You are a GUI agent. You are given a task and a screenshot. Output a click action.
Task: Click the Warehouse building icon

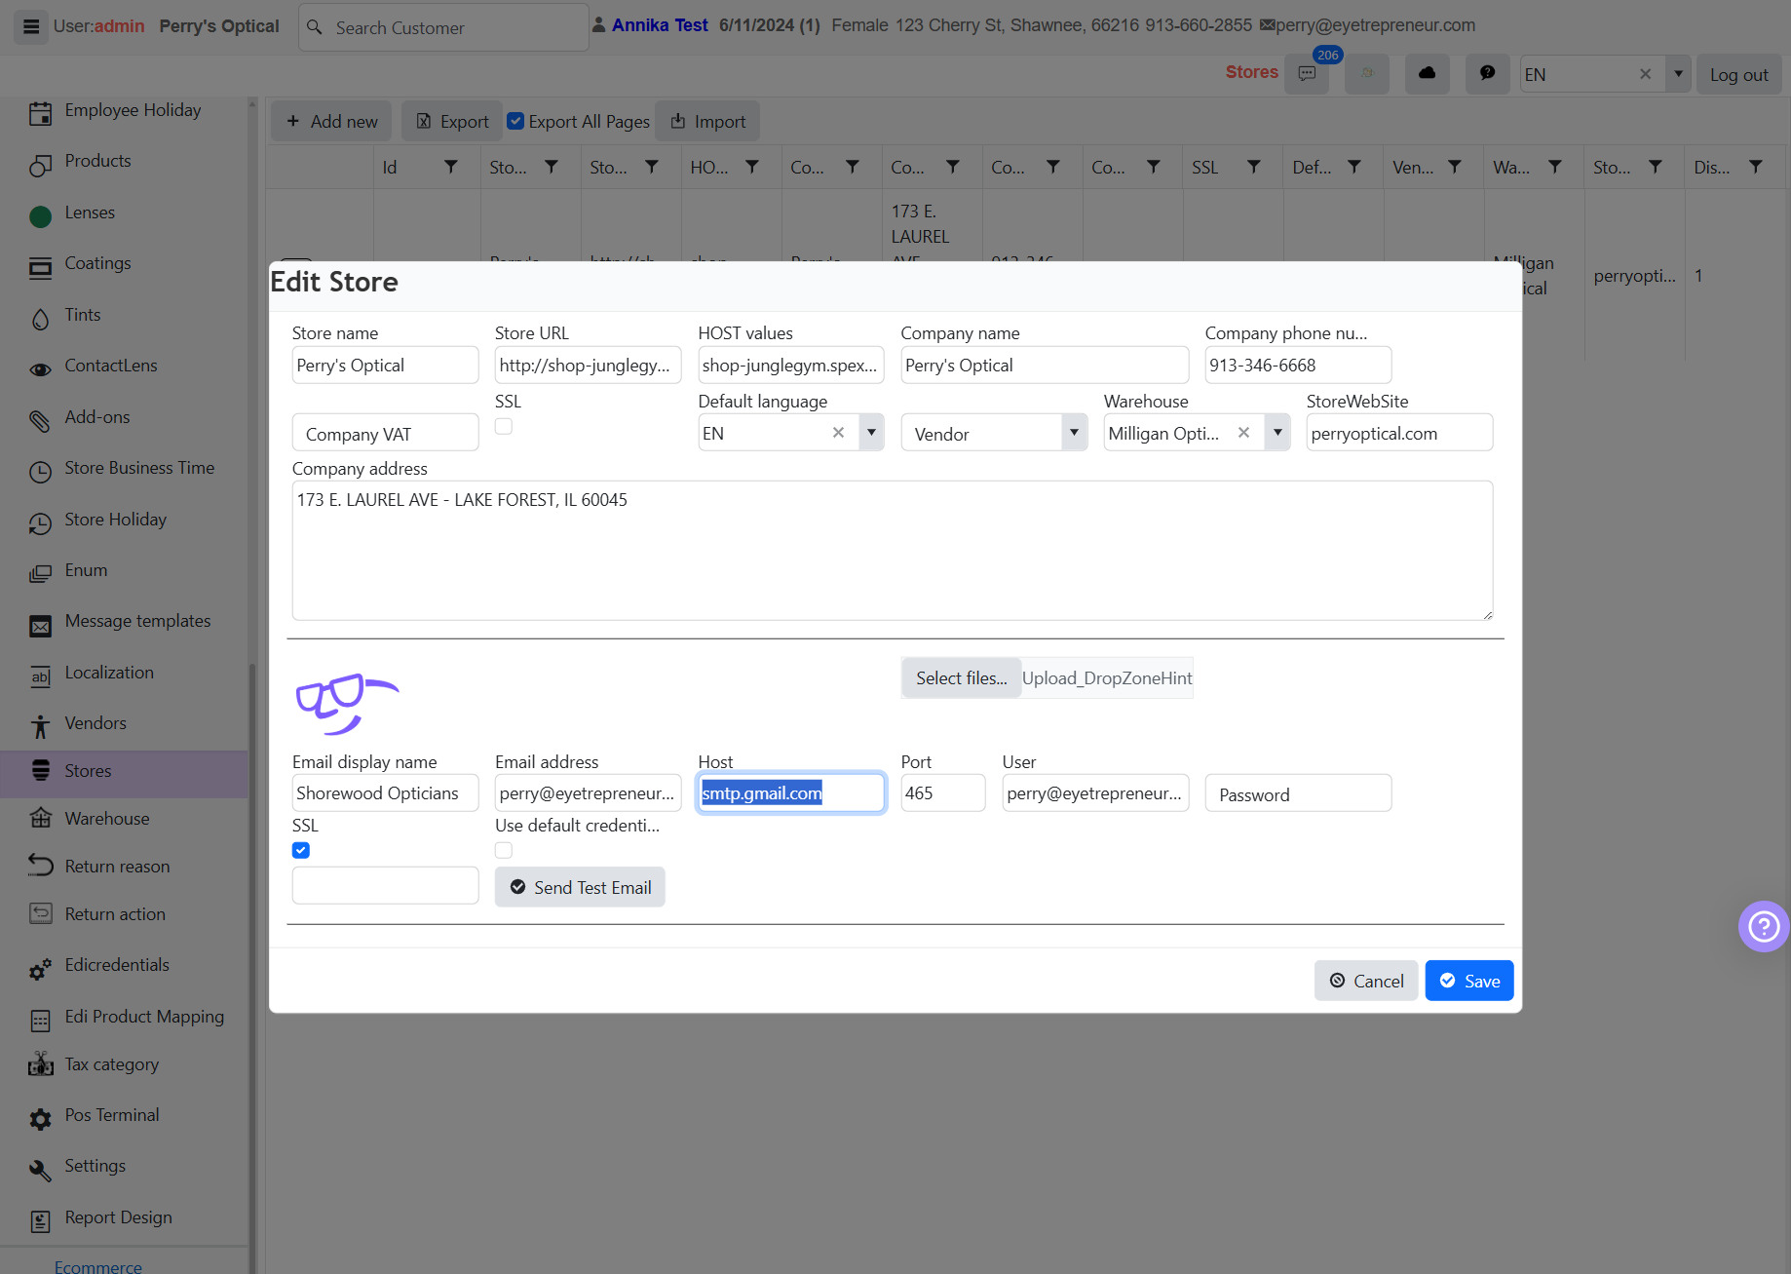(x=40, y=819)
